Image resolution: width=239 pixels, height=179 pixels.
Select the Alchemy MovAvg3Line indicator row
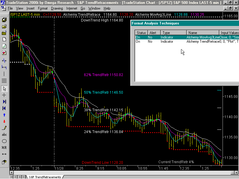pos(187,37)
